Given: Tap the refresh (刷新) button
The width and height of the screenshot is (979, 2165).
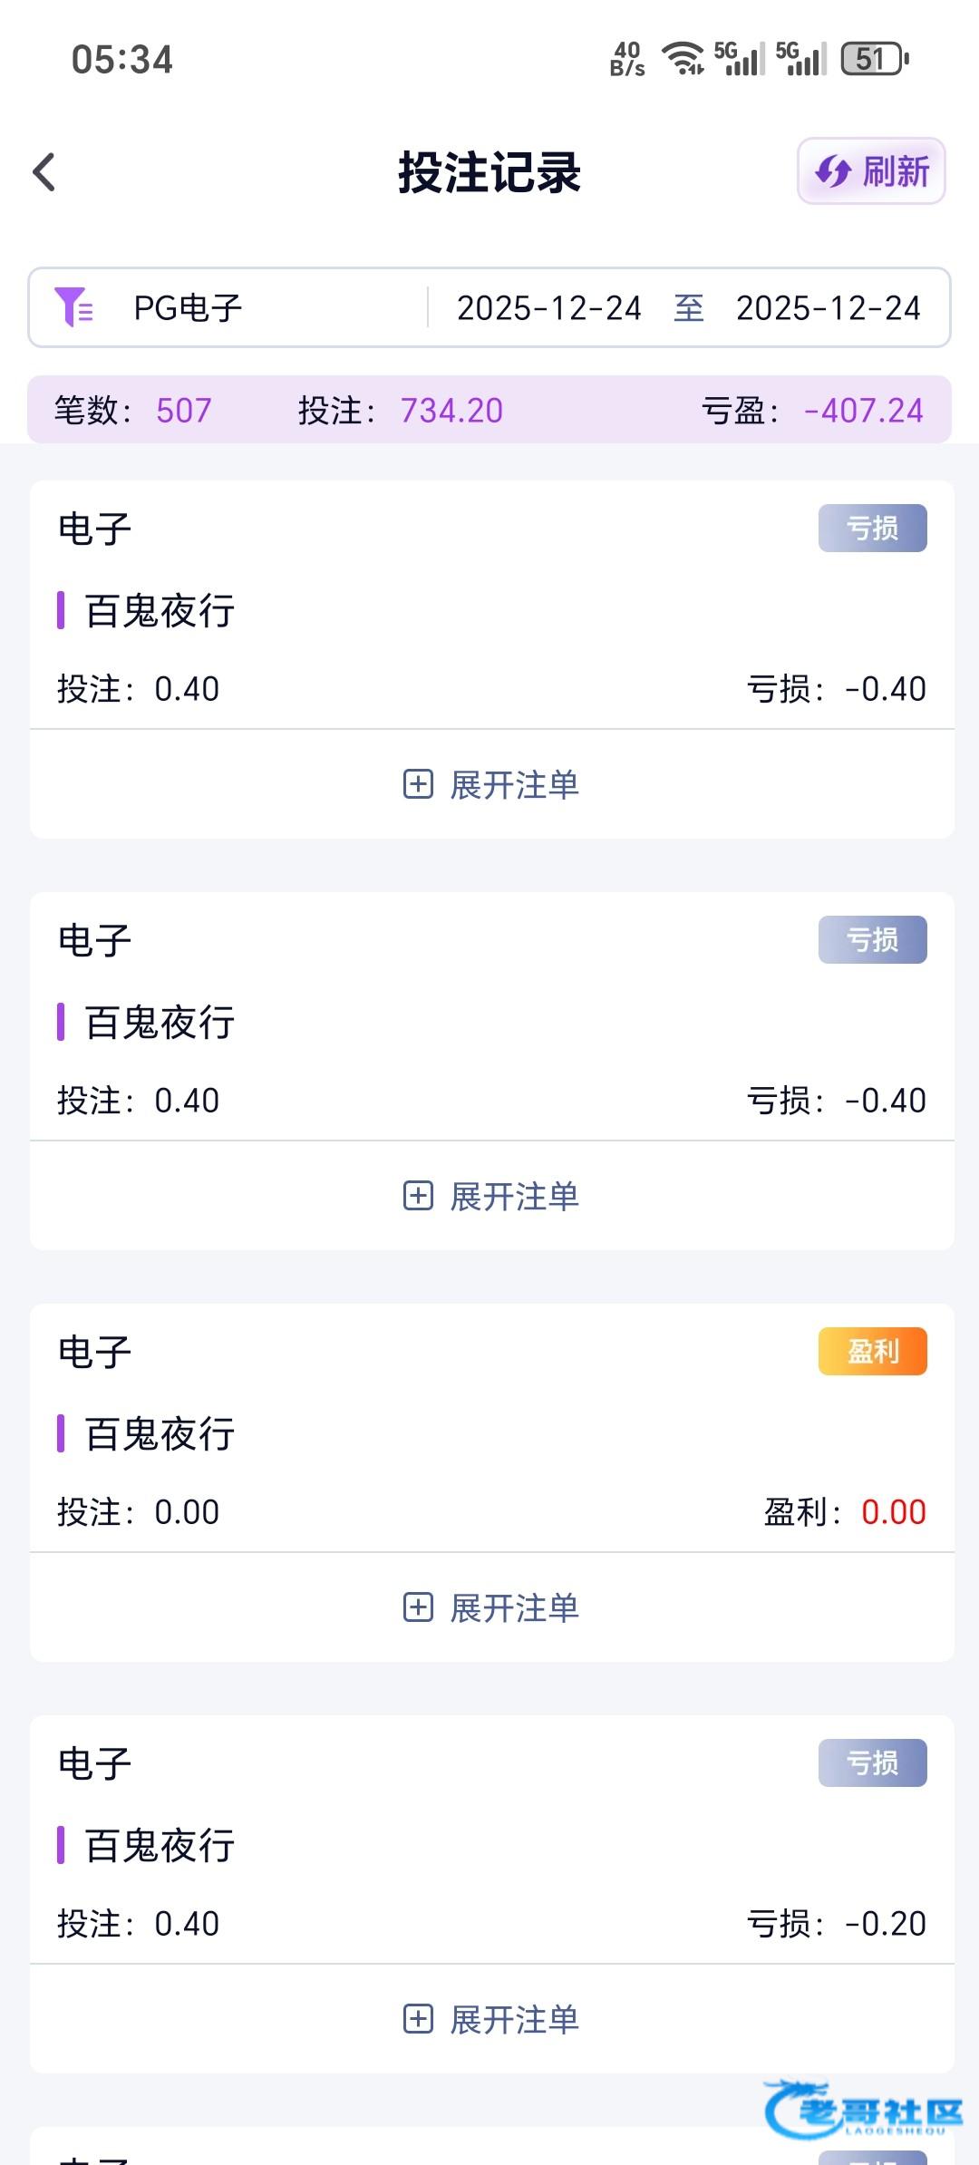Looking at the screenshot, I should (871, 171).
